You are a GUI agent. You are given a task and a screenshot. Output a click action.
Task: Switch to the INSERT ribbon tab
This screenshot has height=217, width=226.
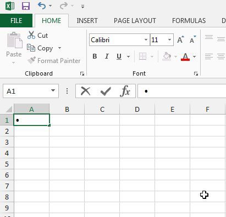click(x=87, y=21)
